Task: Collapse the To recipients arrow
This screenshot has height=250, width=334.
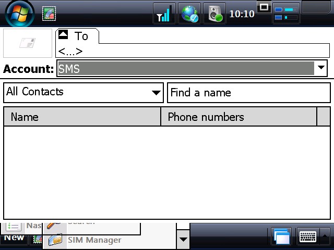Action: pyautogui.click(x=63, y=34)
